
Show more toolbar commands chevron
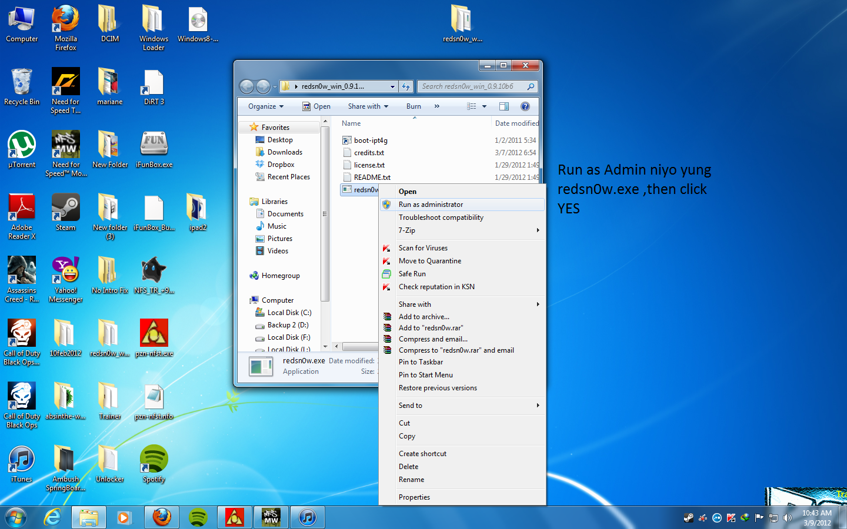[436, 106]
